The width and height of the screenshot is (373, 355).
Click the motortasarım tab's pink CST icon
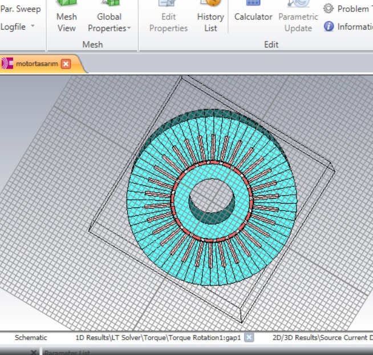point(7,63)
